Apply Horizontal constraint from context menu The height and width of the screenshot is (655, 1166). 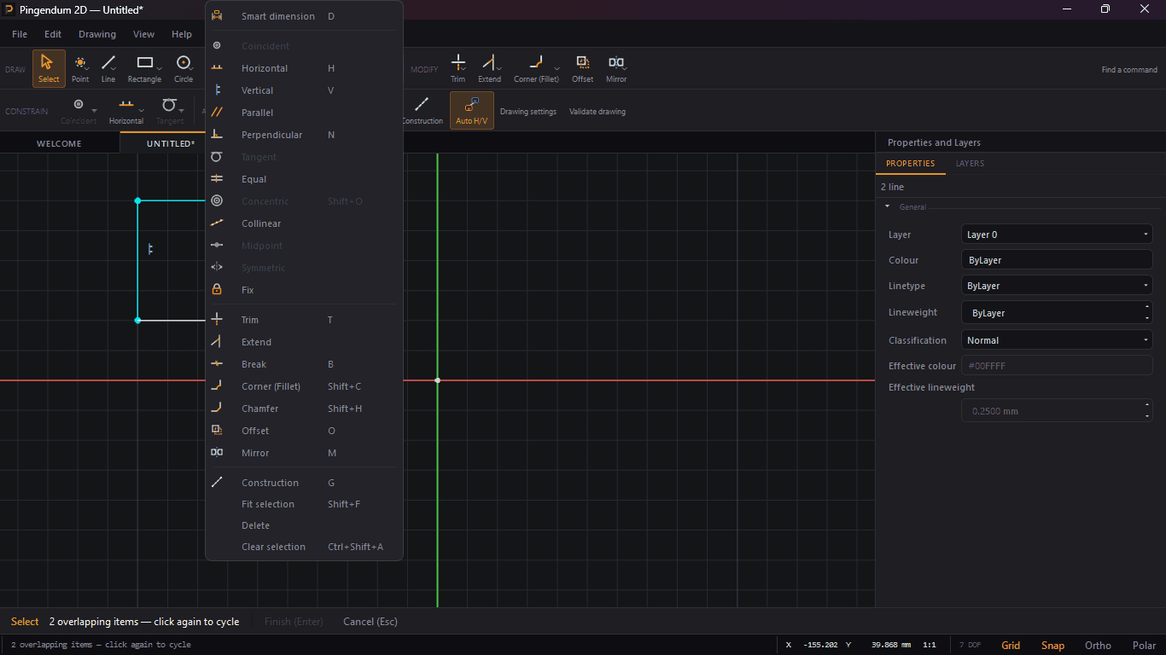coord(304,68)
